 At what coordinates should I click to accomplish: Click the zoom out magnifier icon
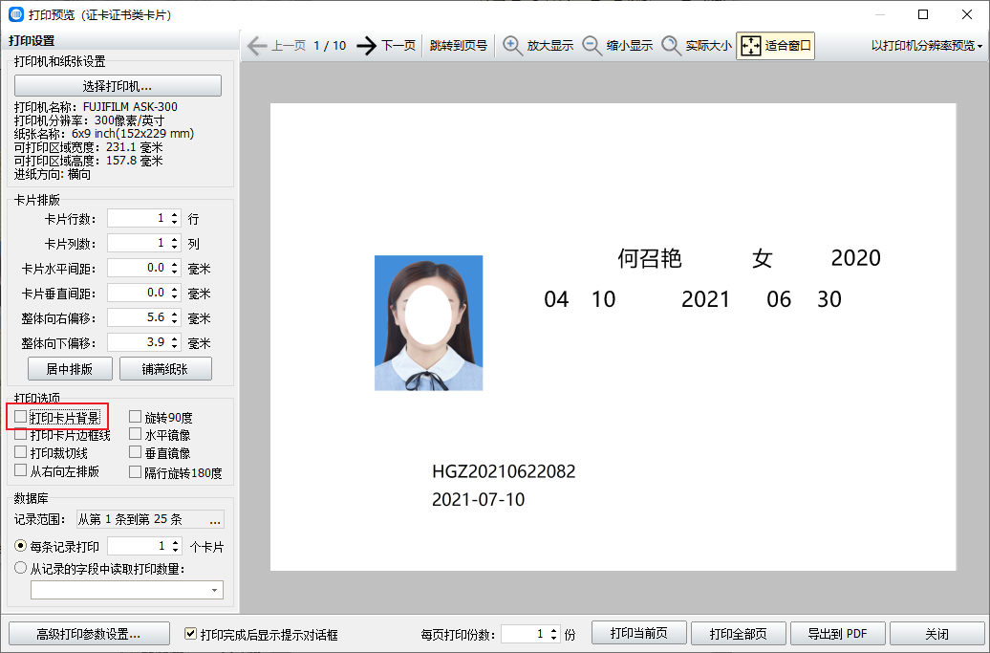[592, 46]
